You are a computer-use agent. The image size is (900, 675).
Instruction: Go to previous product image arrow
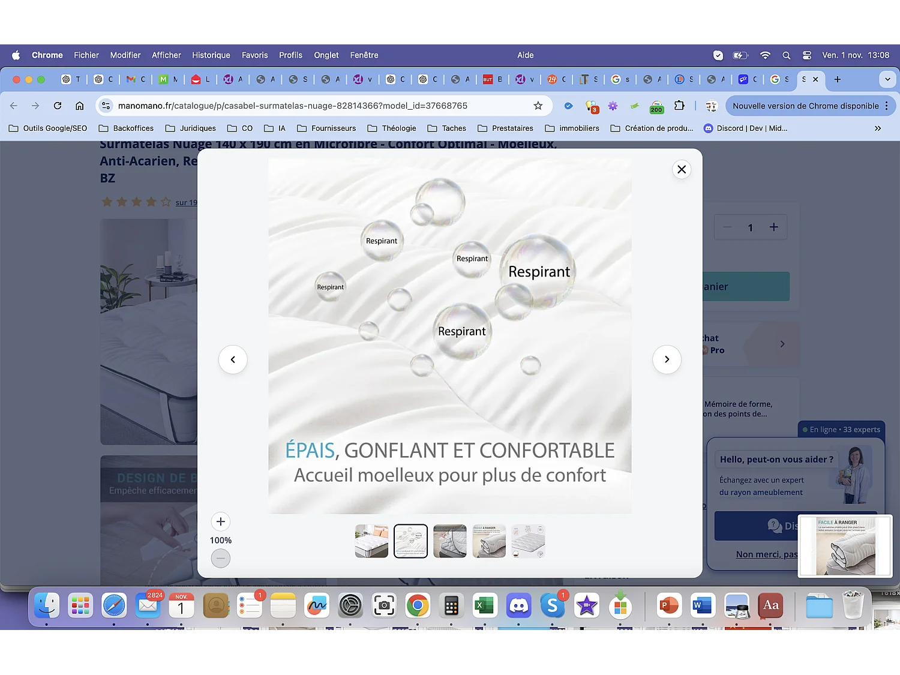233,359
